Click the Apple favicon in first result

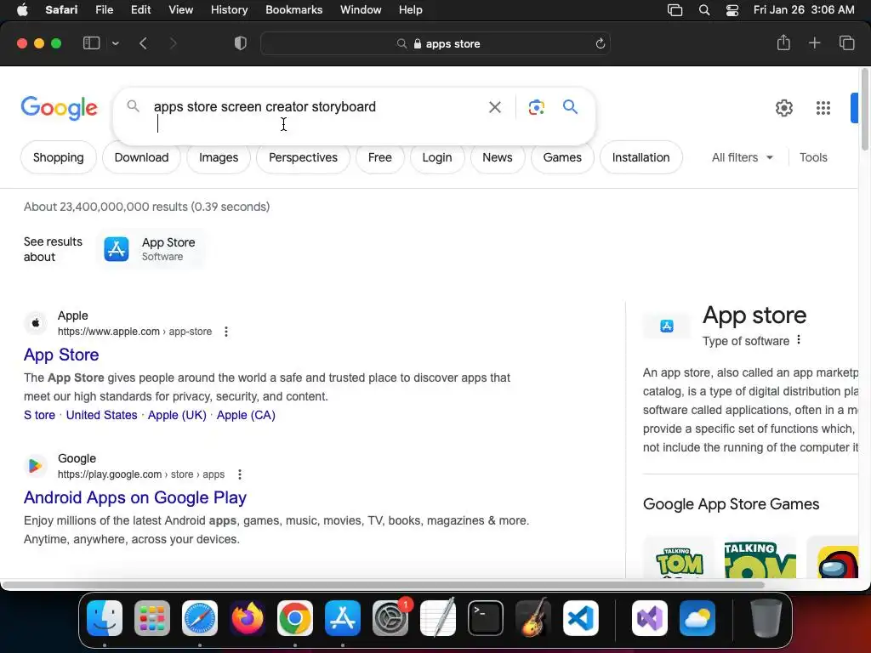(36, 322)
